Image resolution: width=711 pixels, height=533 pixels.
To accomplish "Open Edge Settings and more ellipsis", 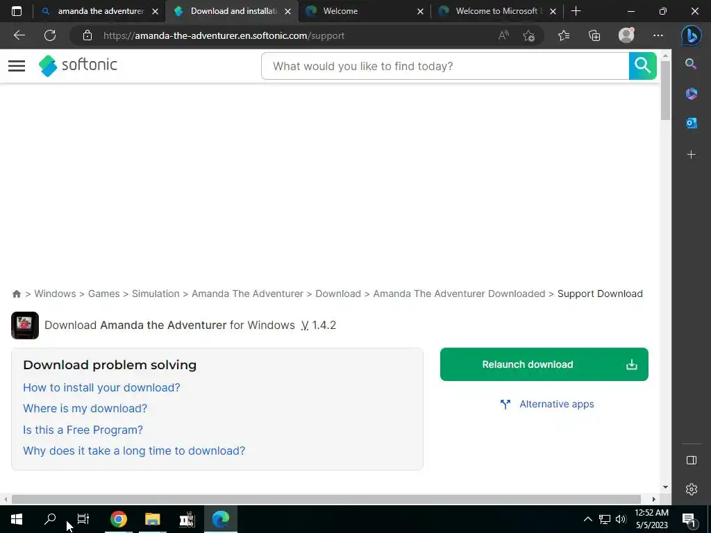I will point(658,35).
